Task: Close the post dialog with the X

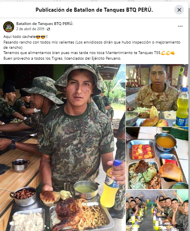Action: point(179,10)
